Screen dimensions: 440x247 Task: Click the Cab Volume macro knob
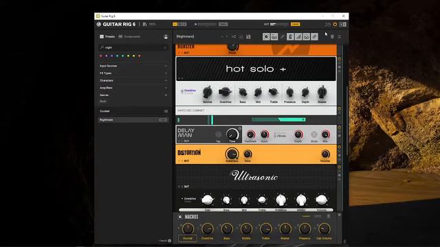(324, 228)
